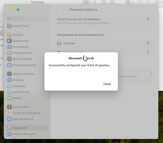Open Wallpaper settings icon
The height and width of the screenshot is (143, 163).
pos(9,86)
